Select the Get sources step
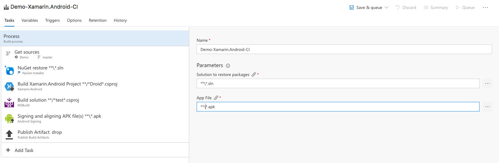This screenshot has width=499, height=163. [95, 54]
